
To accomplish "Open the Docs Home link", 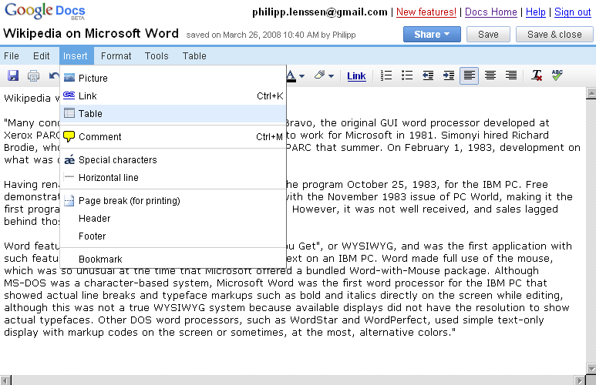I will (x=491, y=12).
